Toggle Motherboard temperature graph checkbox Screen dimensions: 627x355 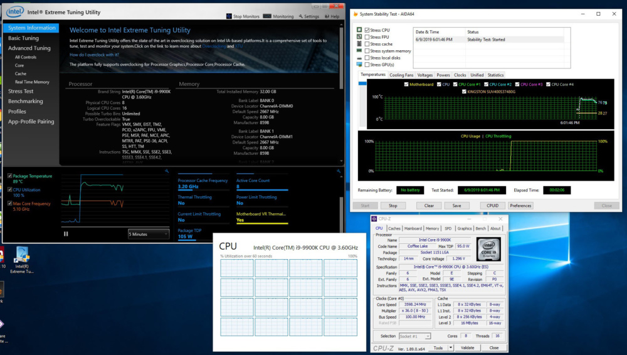coord(406,85)
